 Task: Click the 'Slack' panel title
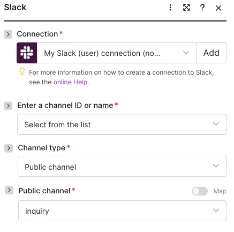[x=15, y=8]
